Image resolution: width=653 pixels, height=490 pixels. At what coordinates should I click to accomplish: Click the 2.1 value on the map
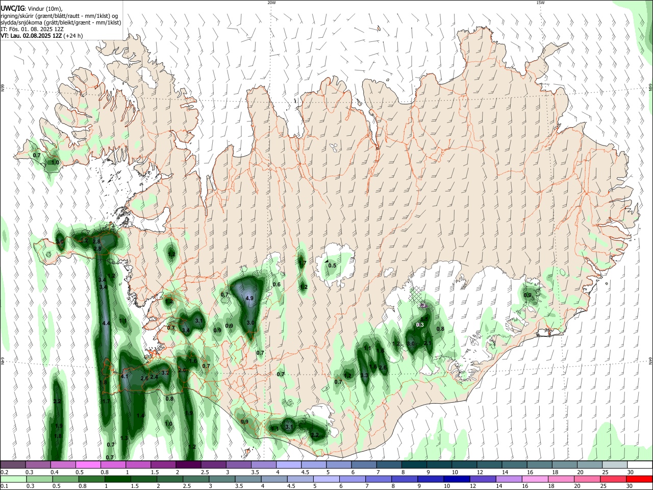click(x=428, y=344)
